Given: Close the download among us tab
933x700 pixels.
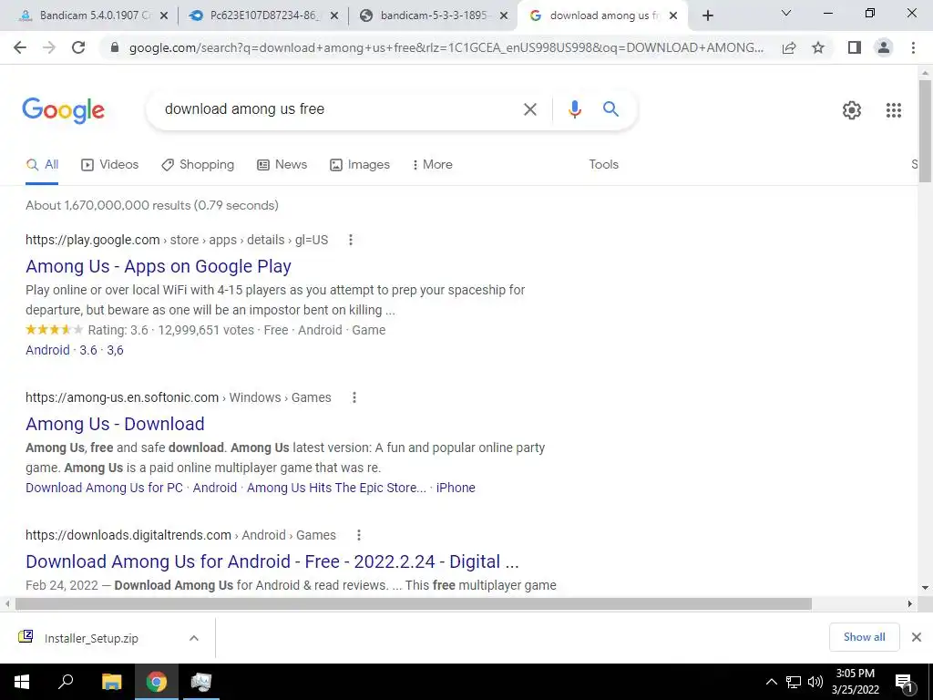Looking at the screenshot, I should point(673,16).
